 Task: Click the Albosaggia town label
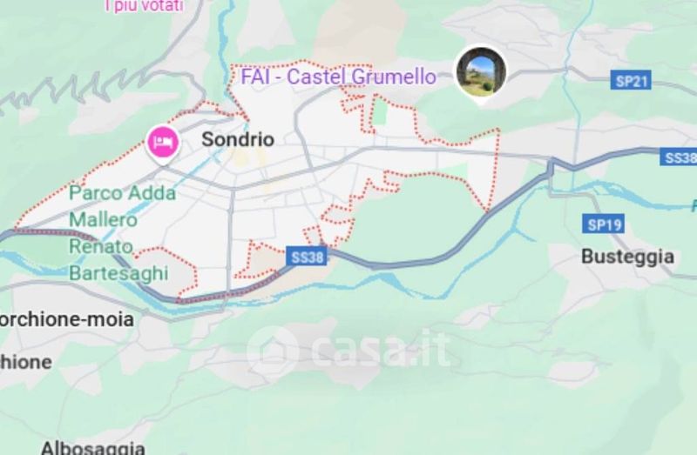pyautogui.click(x=93, y=447)
